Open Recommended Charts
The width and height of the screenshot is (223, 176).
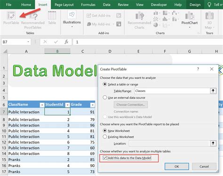(140, 16)
